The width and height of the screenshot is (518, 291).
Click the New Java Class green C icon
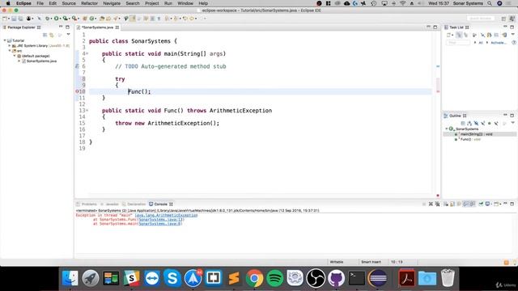91,19
